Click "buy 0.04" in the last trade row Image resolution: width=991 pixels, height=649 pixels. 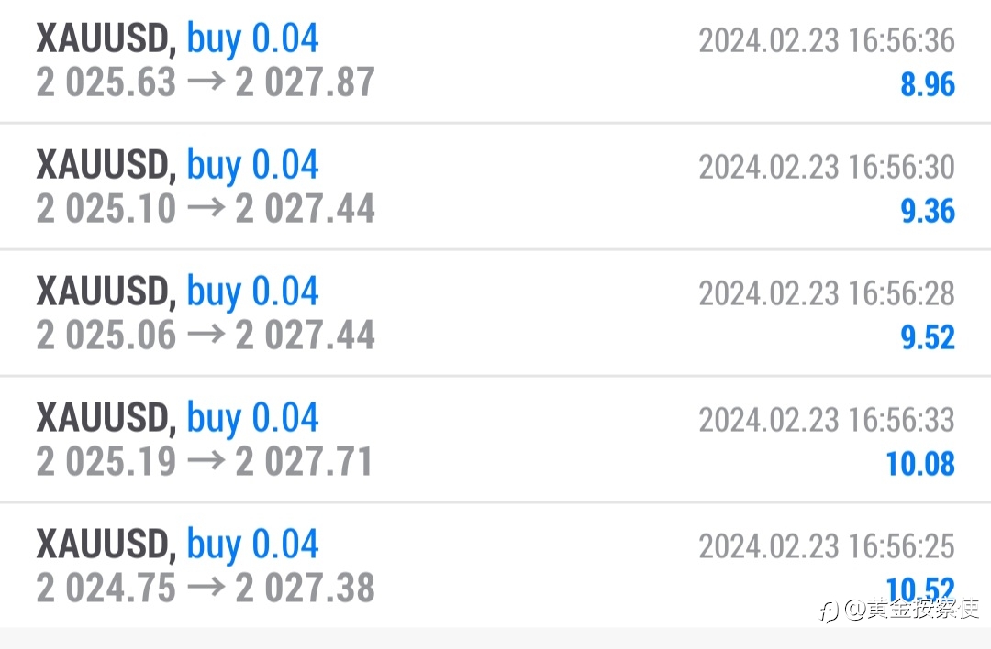pyautogui.click(x=252, y=544)
